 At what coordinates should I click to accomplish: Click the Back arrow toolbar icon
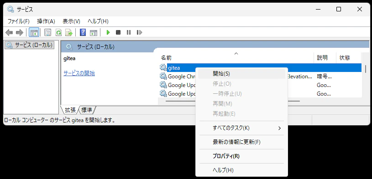pyautogui.click(x=9, y=32)
